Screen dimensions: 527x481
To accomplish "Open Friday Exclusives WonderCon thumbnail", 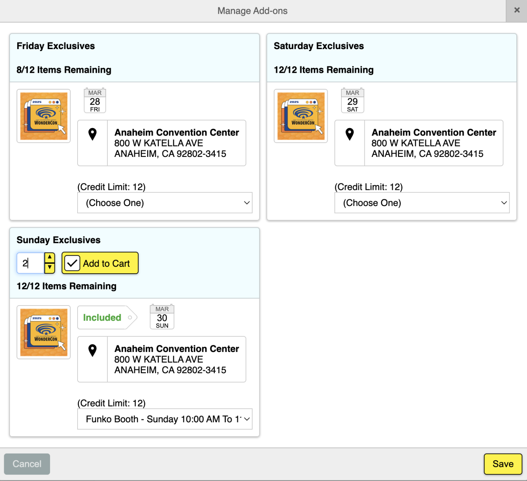I will 44,116.
